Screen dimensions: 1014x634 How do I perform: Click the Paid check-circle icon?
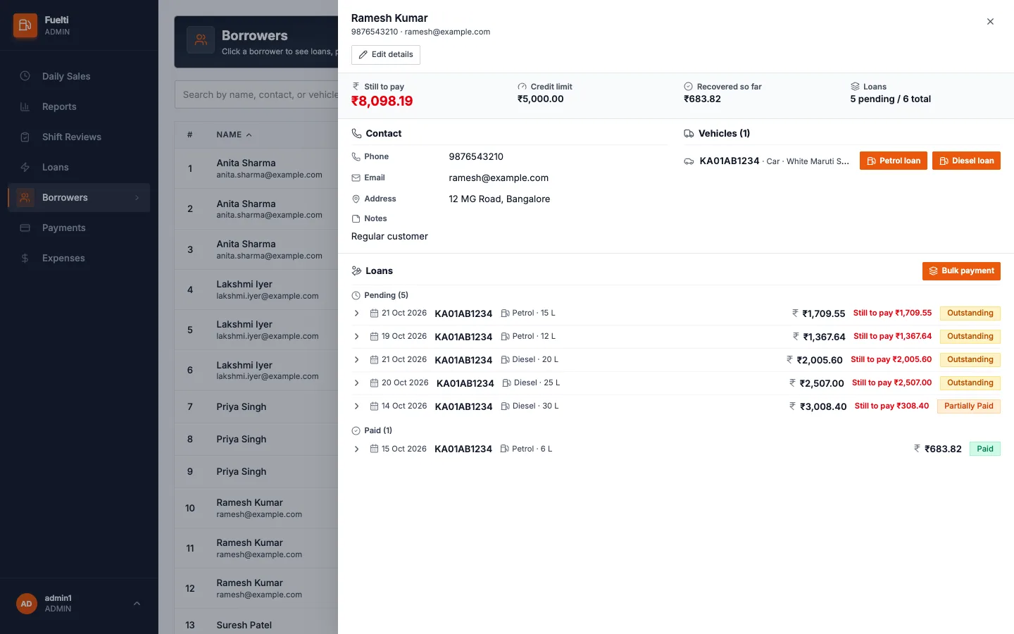(x=356, y=431)
